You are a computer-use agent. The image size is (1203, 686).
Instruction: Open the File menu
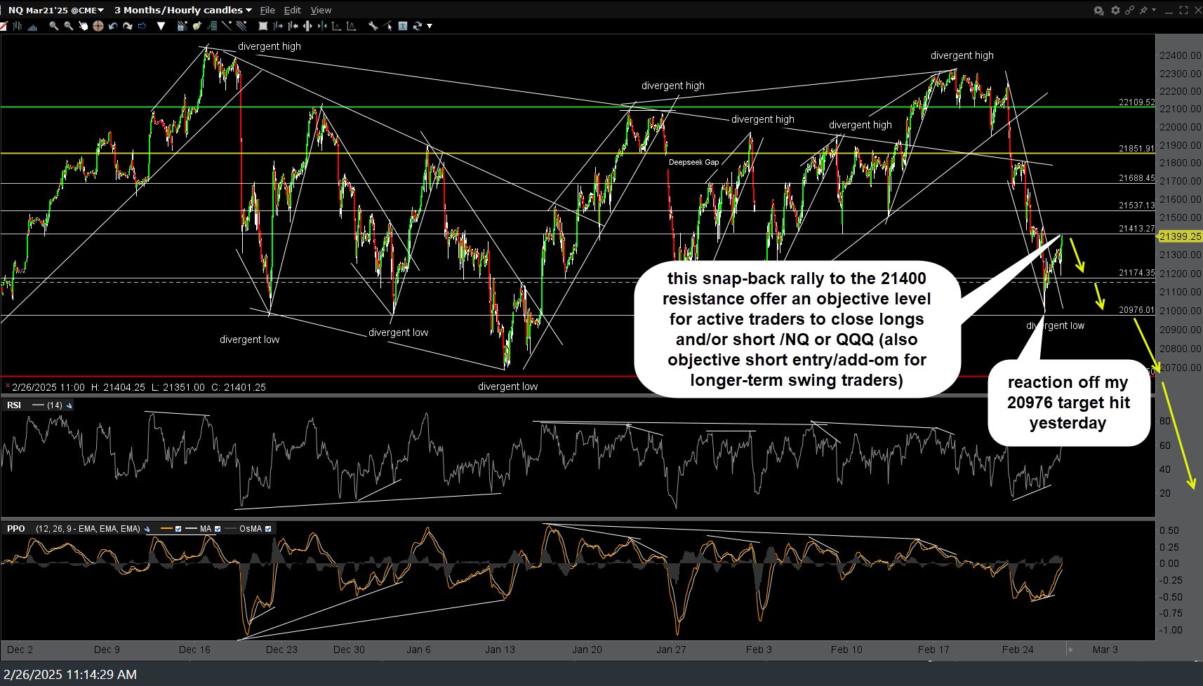click(267, 10)
